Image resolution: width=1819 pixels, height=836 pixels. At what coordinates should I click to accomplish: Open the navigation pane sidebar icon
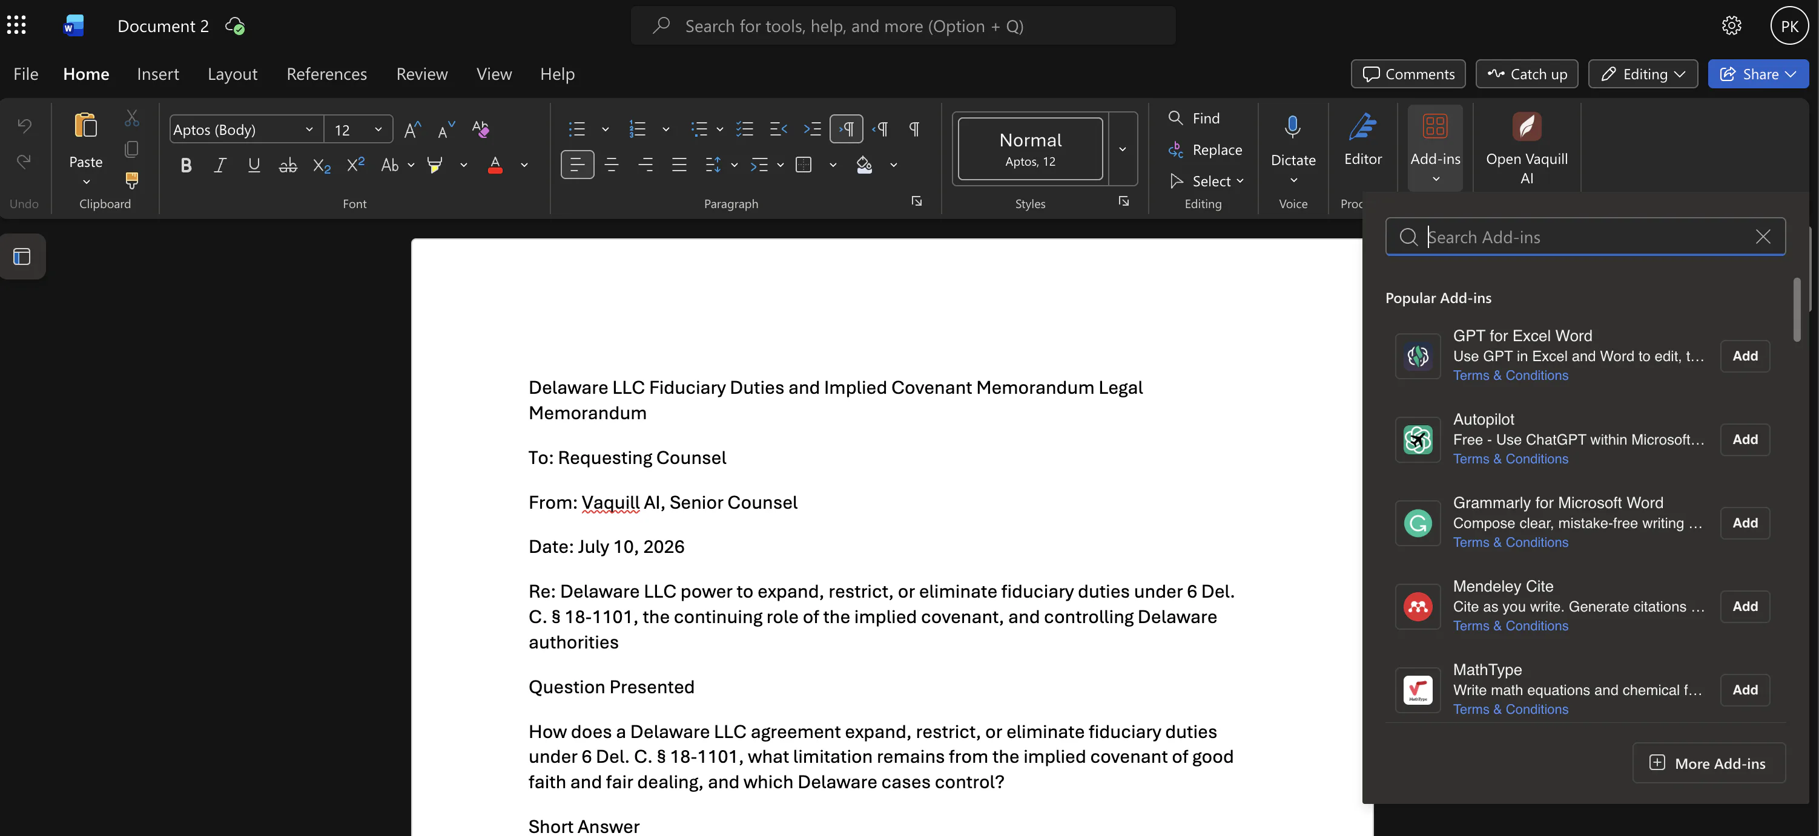coord(22,256)
